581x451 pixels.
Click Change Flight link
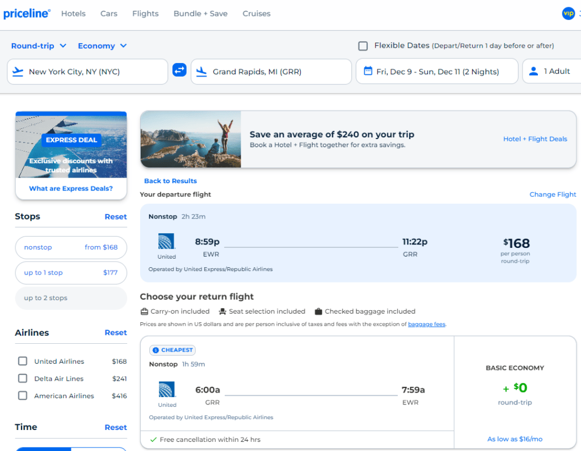click(553, 195)
